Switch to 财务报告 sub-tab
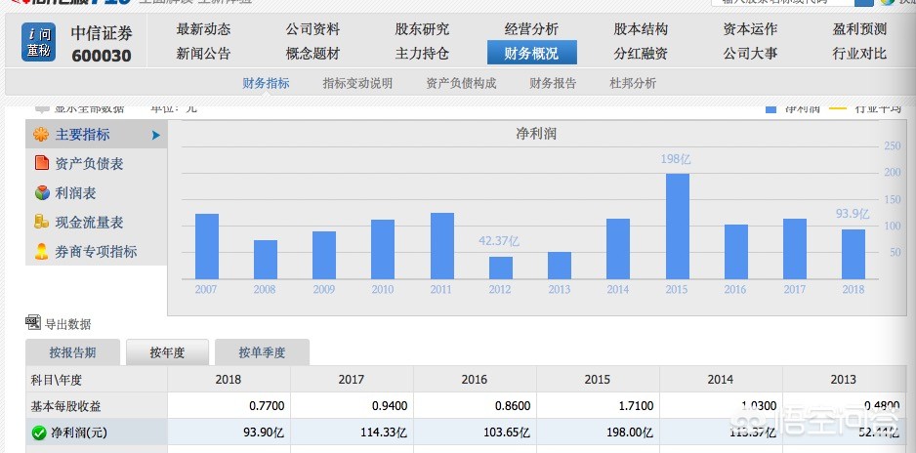The height and width of the screenshot is (453, 916). coord(553,83)
